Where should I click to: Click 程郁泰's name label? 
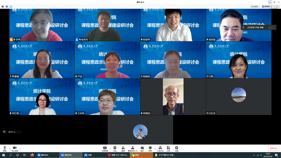tap(147, 40)
